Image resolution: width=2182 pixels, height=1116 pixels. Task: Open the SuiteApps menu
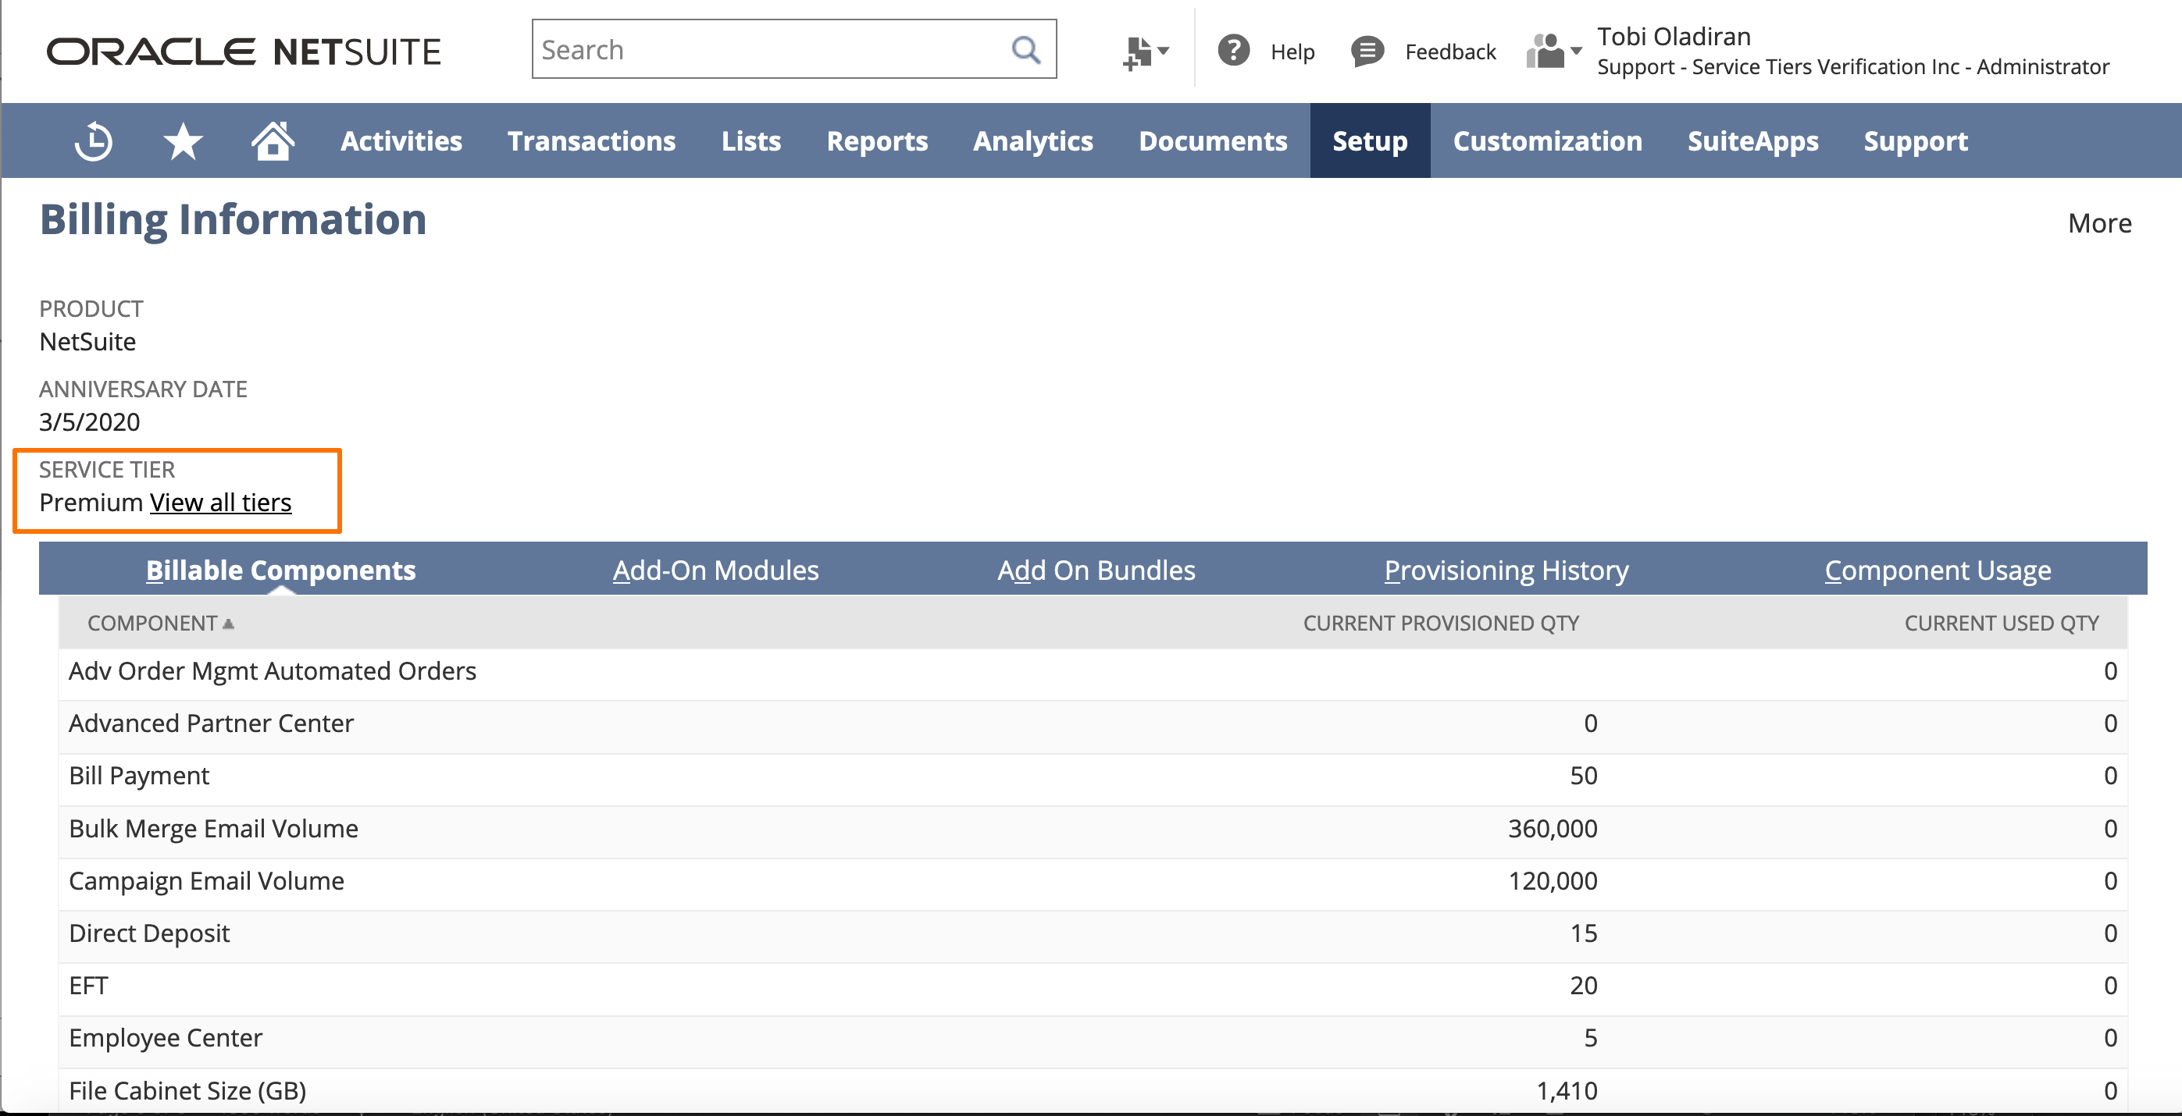coord(1752,140)
